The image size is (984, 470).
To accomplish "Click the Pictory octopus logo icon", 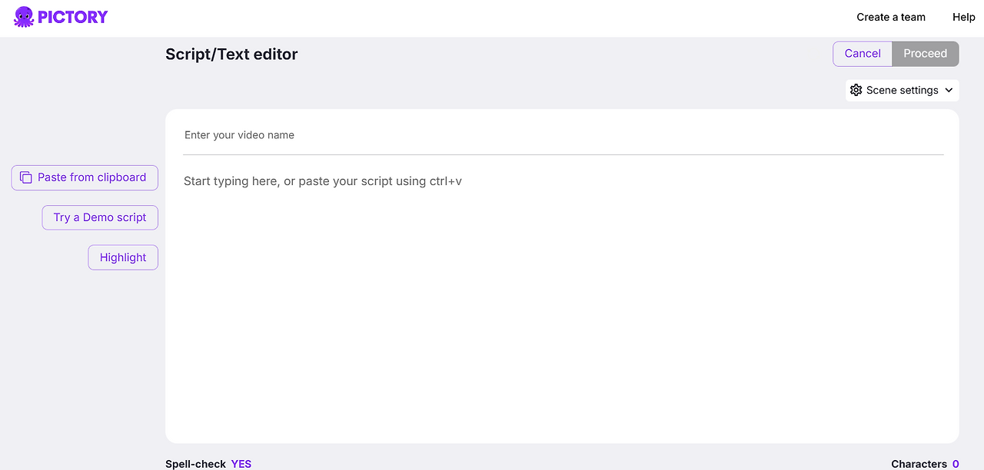I will pos(24,17).
